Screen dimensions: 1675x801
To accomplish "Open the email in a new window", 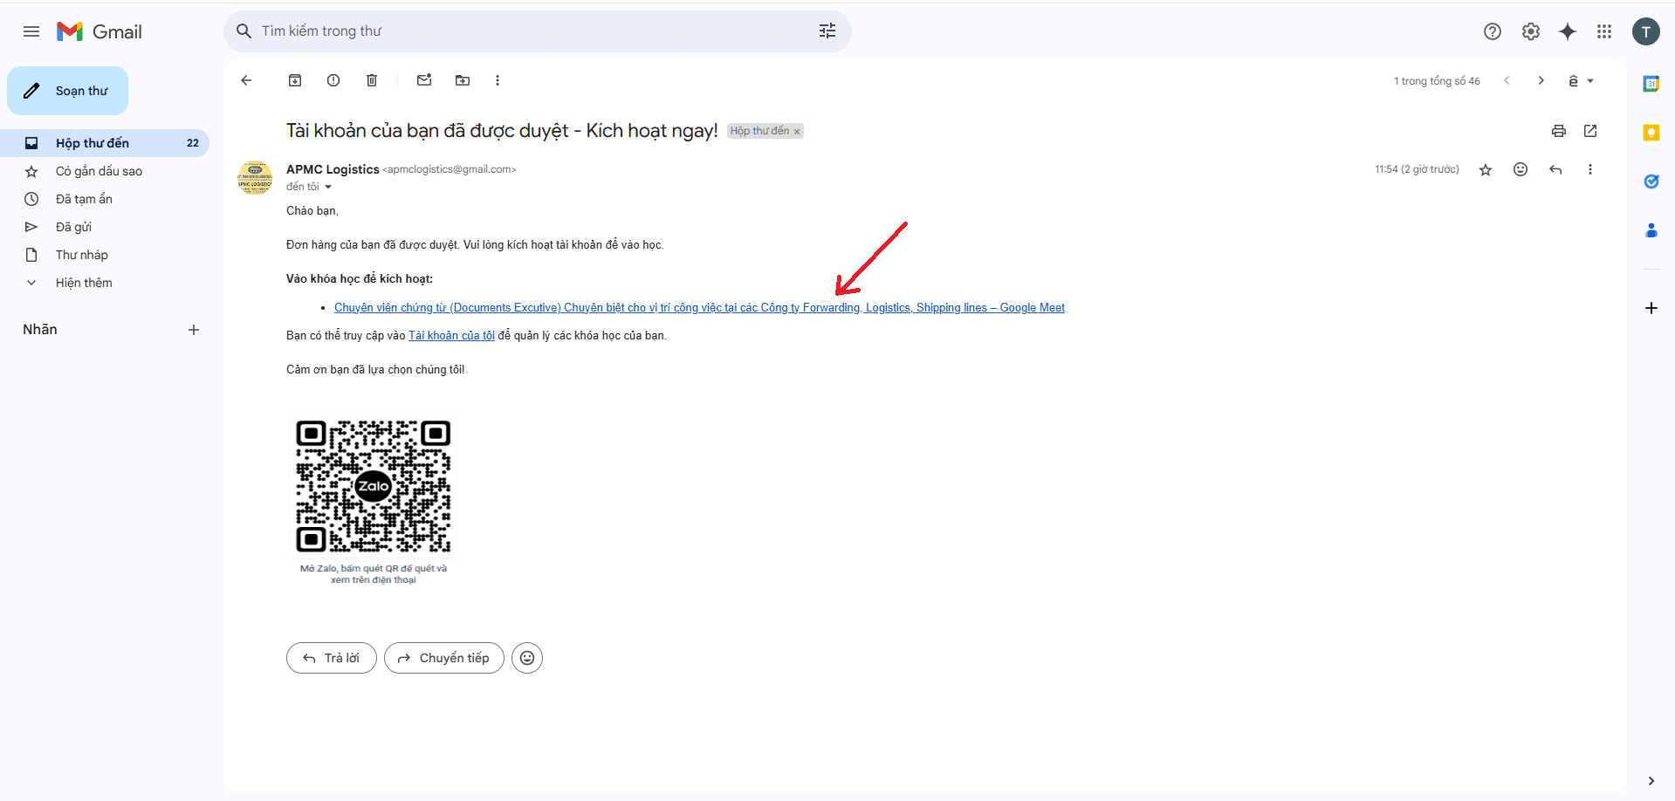I will point(1590,131).
